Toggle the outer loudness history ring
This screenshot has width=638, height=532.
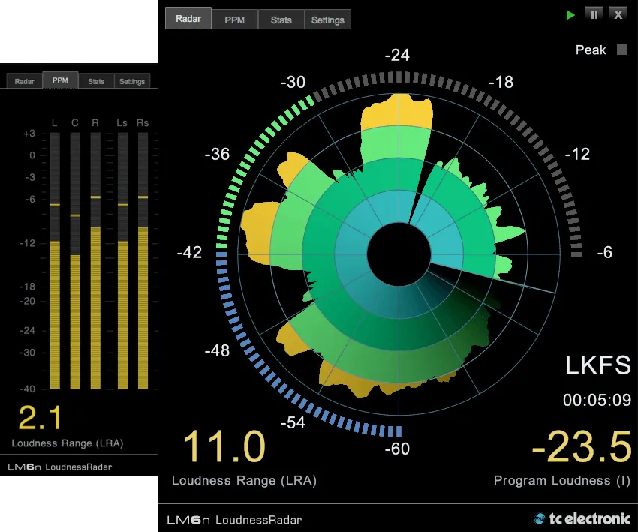(x=398, y=75)
